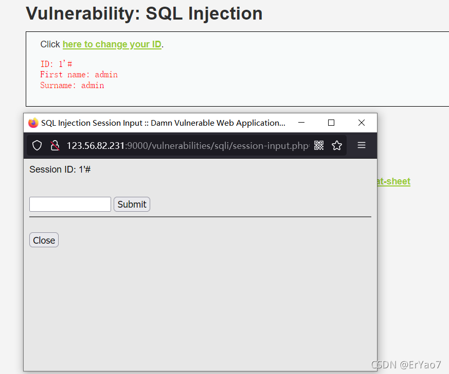The width and height of the screenshot is (449, 374).
Task: Click the 'Surname: admin' result line
Action: pos(72,86)
